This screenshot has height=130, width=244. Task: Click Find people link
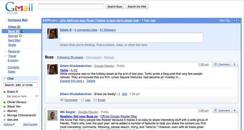pyautogui.click(x=93, y=57)
